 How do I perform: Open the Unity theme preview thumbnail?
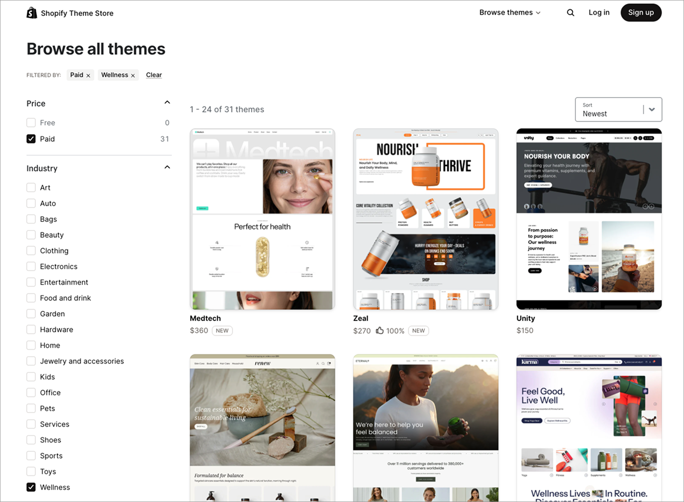tap(589, 219)
